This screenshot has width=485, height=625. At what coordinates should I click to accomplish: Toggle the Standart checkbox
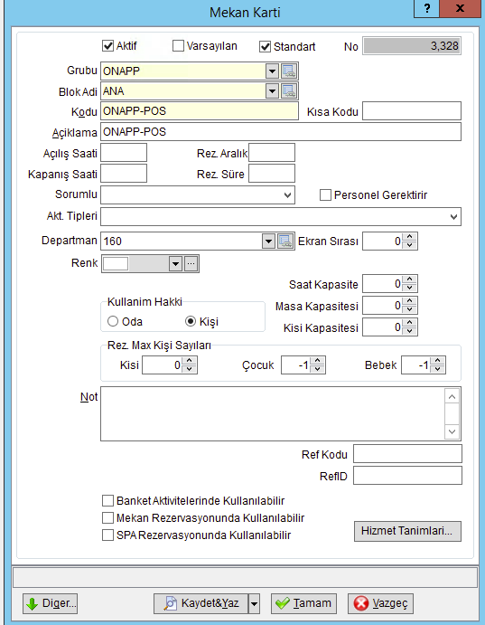(x=265, y=46)
